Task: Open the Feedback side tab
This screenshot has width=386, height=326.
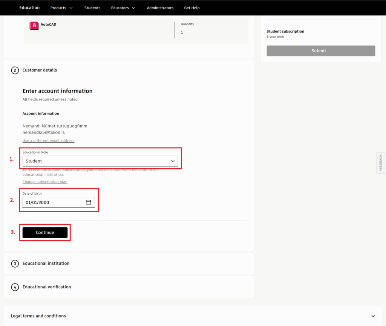Action: pyautogui.click(x=381, y=163)
